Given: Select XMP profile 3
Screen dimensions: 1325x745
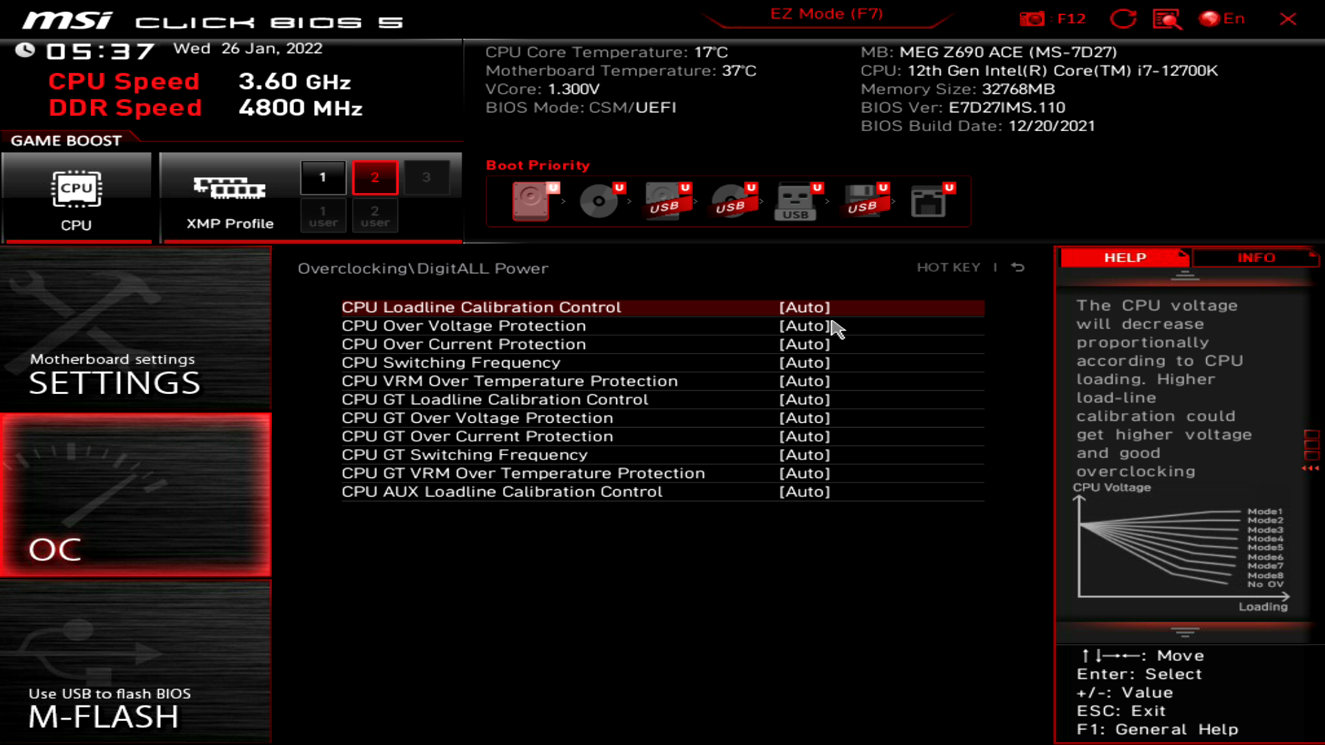Looking at the screenshot, I should pyautogui.click(x=427, y=177).
